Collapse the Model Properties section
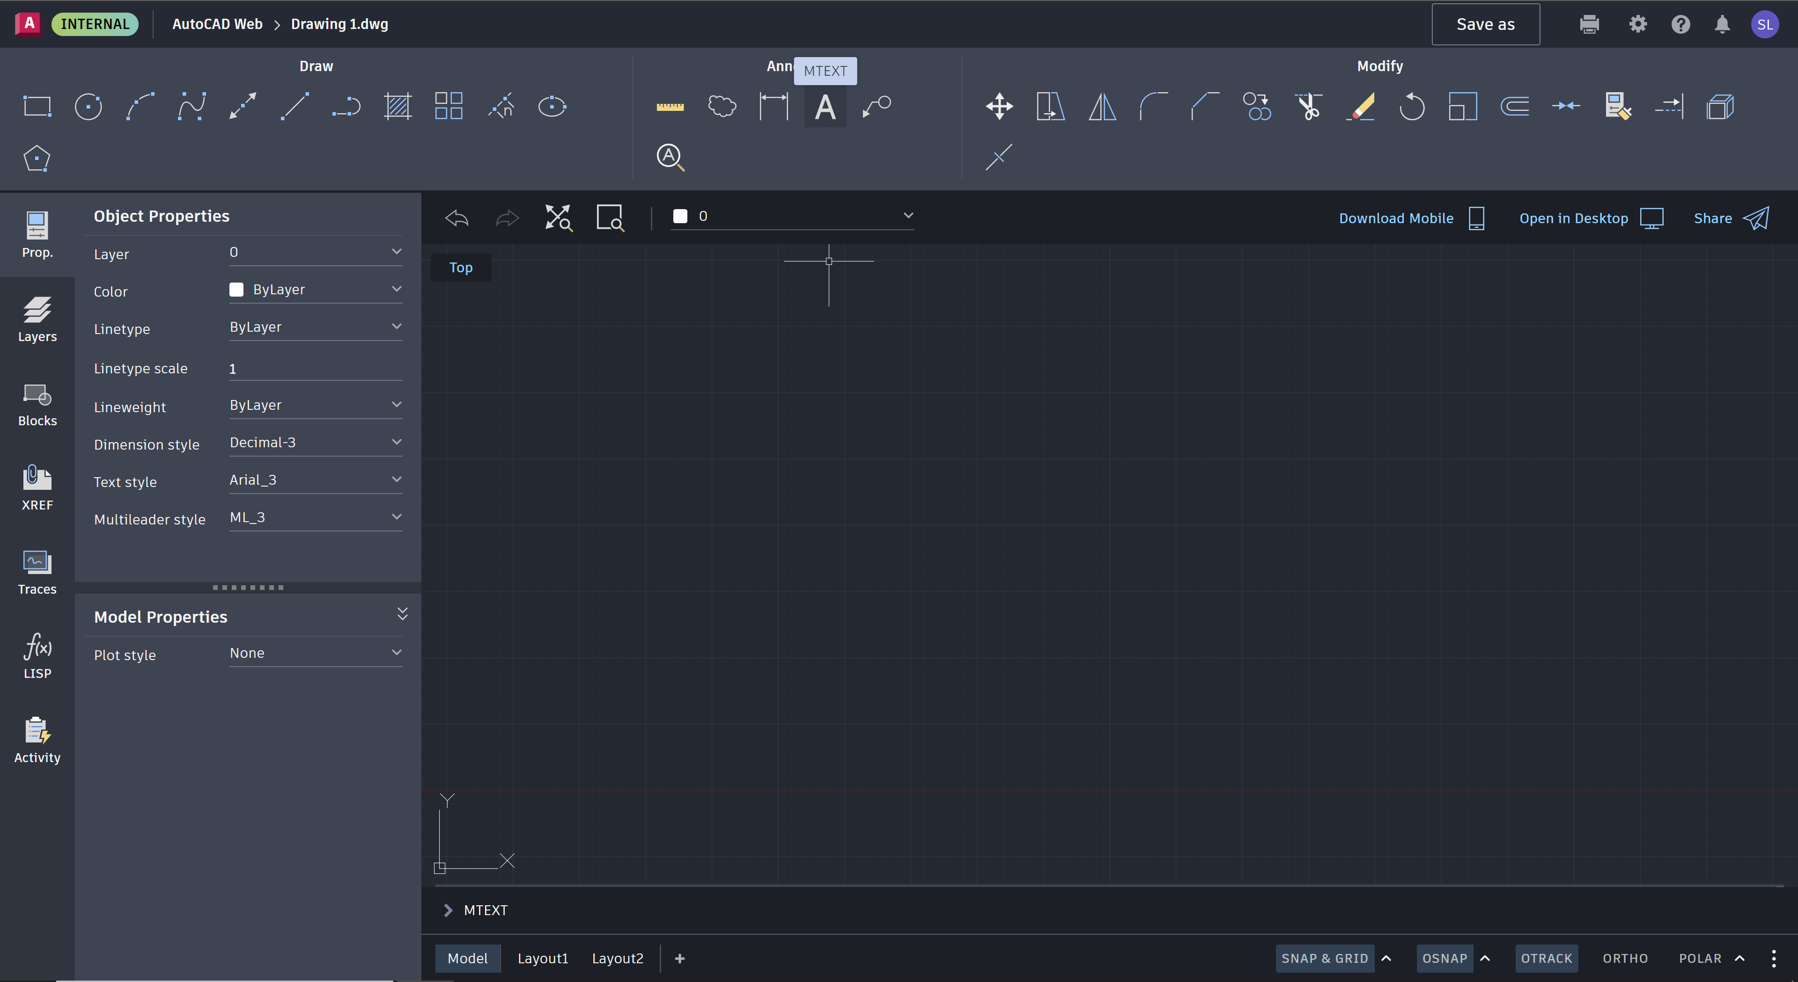This screenshot has width=1798, height=982. 402,614
